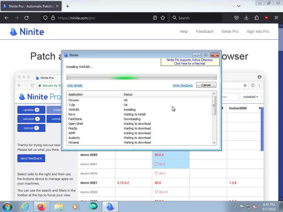
Task: Click the update 3 button on webpage
Action: coord(31,110)
